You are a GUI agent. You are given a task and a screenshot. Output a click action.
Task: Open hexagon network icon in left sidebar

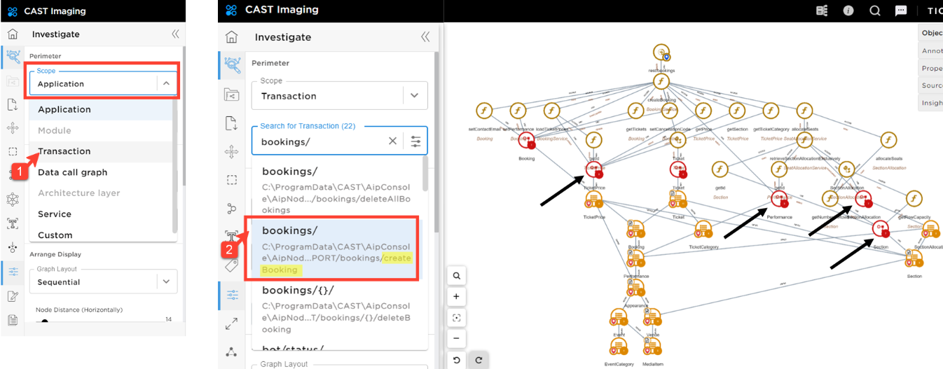pos(12,200)
